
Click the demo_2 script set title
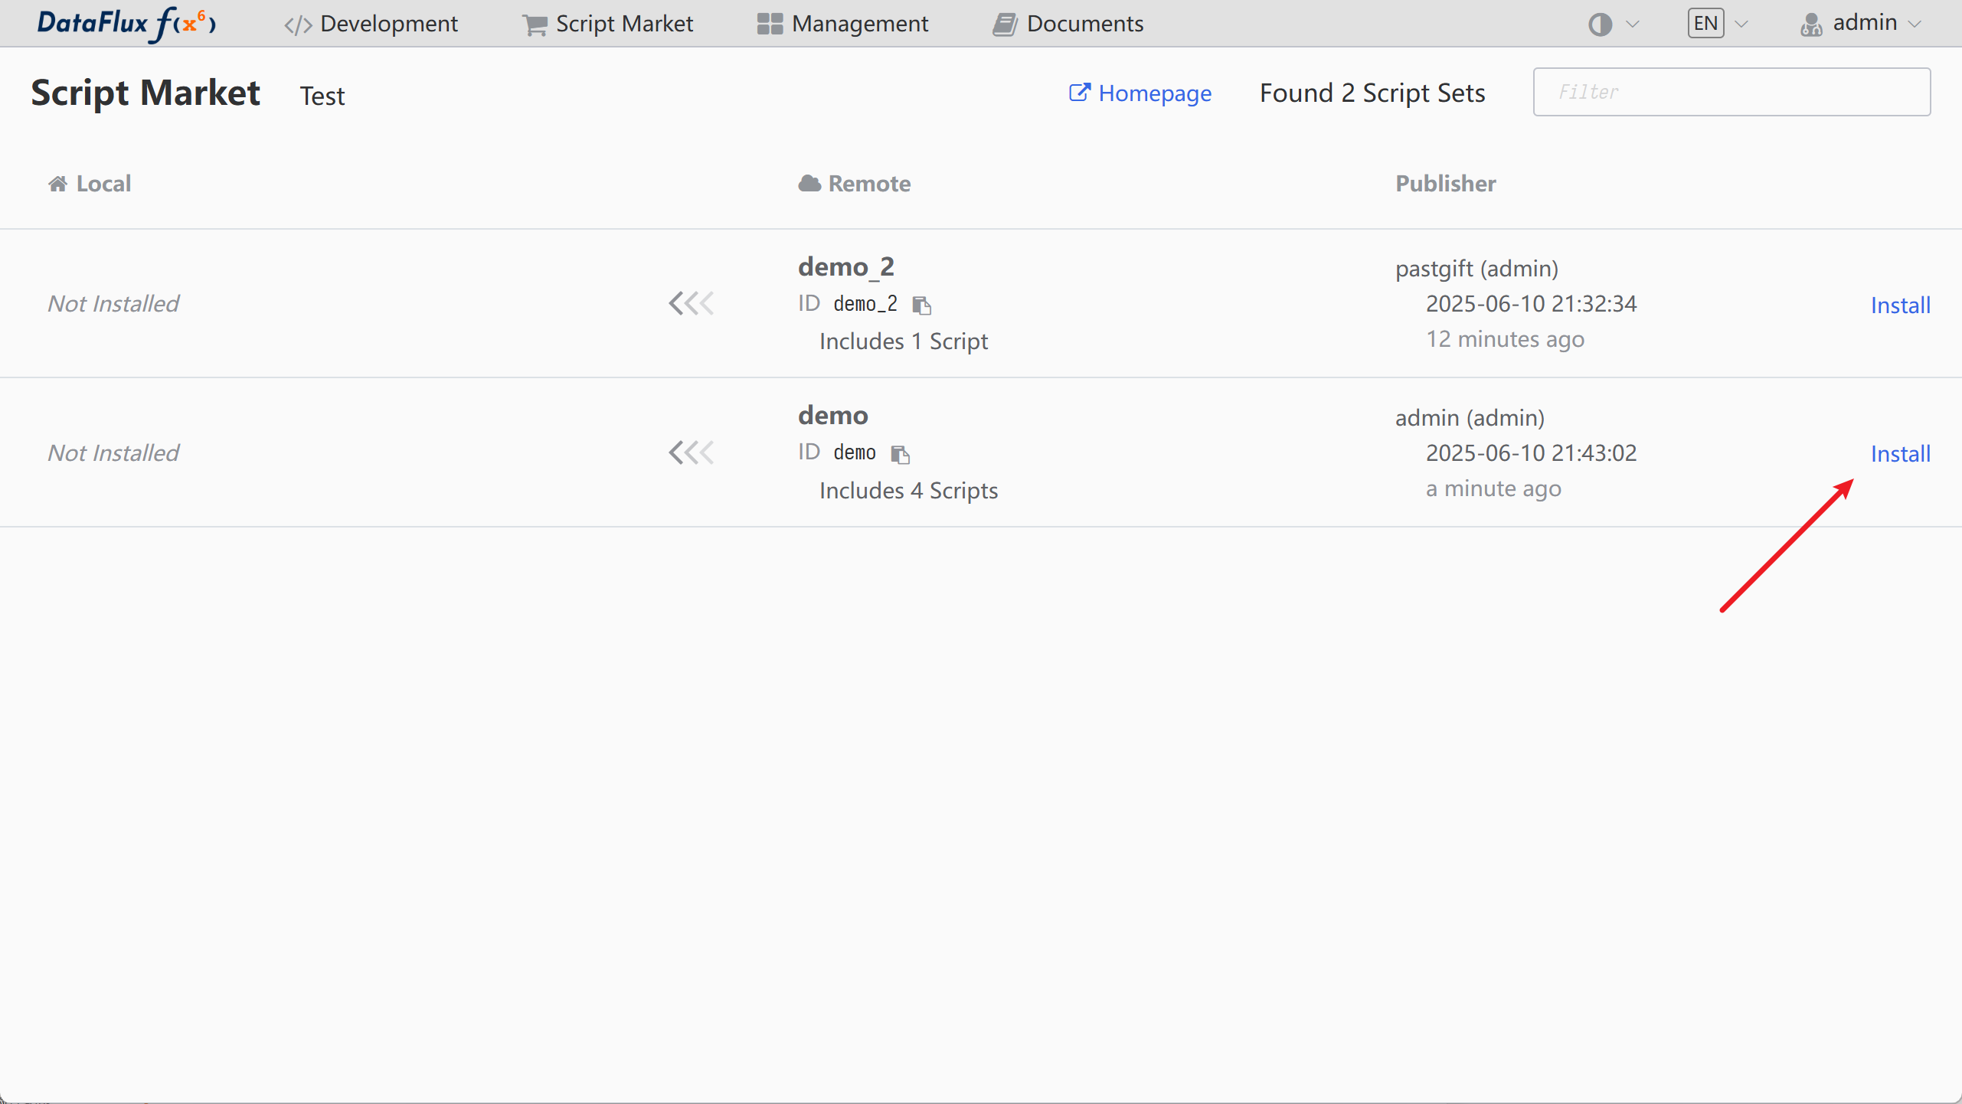(x=845, y=266)
